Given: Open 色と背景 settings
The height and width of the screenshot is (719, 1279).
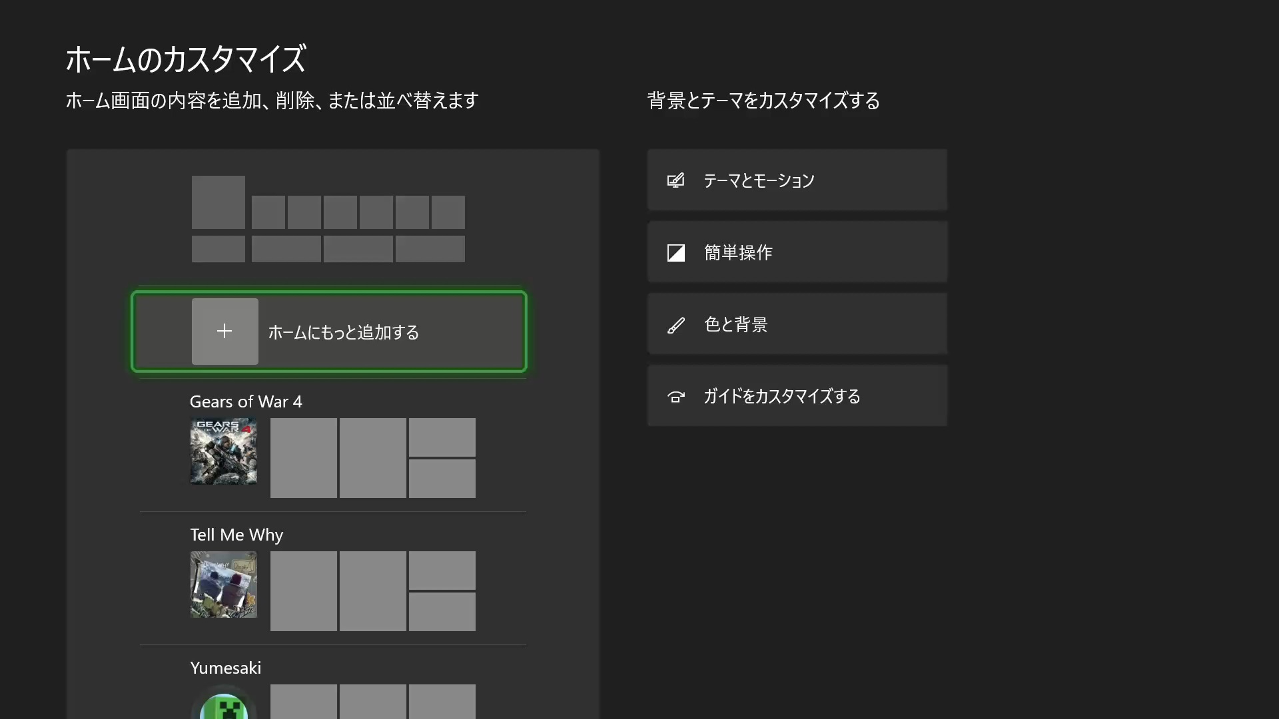Looking at the screenshot, I should pos(735,325).
